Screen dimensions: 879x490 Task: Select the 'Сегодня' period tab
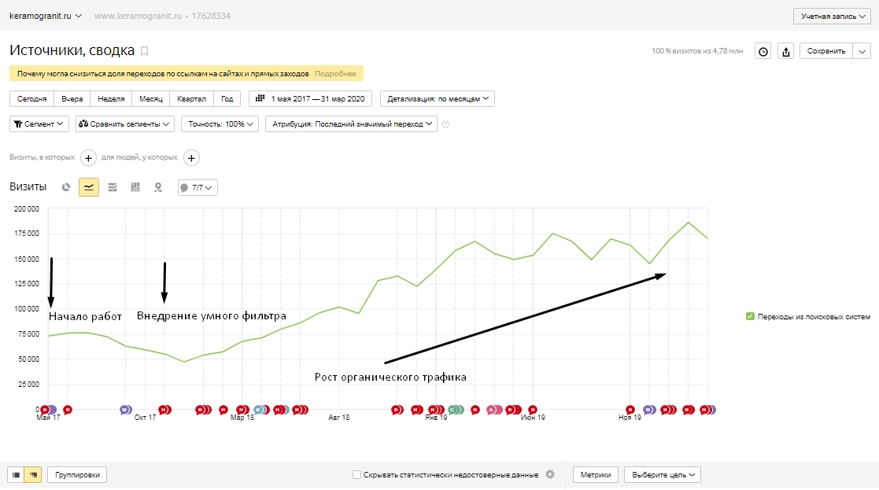tap(32, 98)
